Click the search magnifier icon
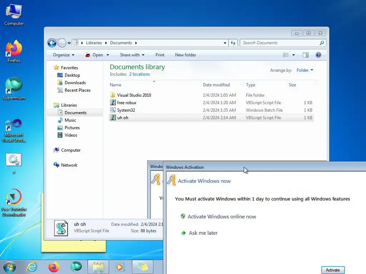Image resolution: width=366 pixels, height=274 pixels. [x=322, y=43]
